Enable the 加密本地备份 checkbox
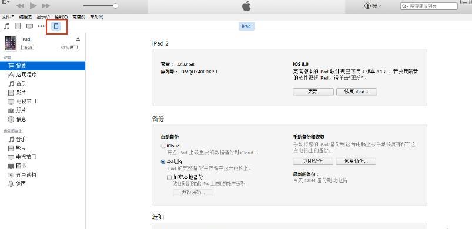This screenshot has height=229, width=472. click(x=169, y=177)
